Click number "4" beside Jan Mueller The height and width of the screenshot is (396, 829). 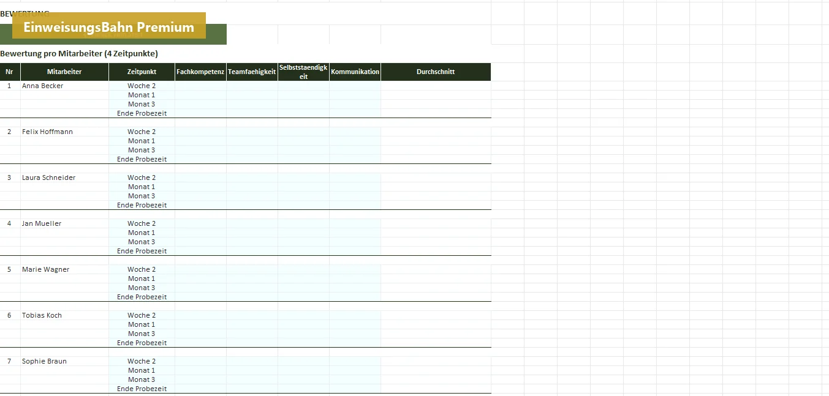(x=9, y=223)
